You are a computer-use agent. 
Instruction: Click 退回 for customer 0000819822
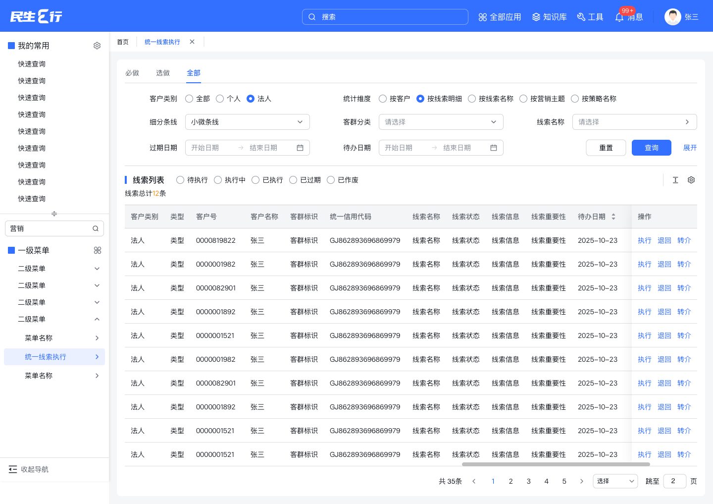click(x=664, y=240)
